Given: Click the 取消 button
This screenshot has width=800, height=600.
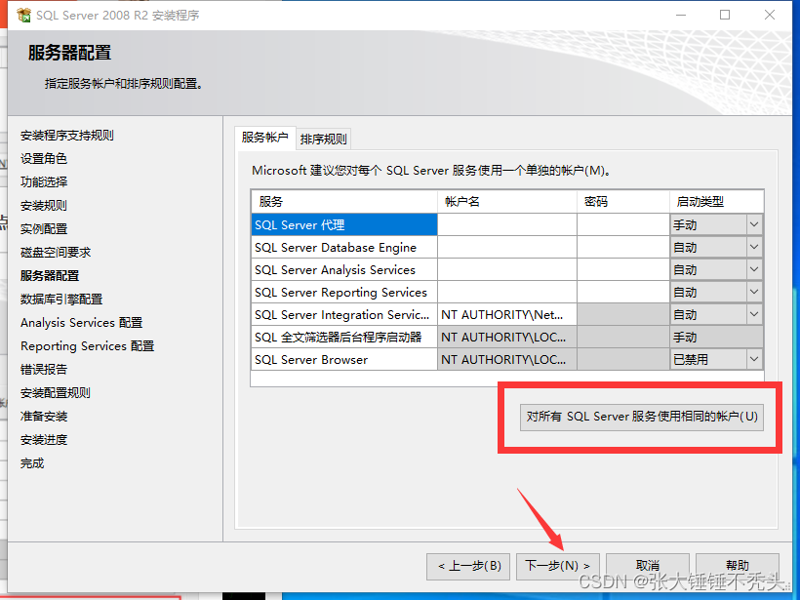Looking at the screenshot, I should (648, 566).
